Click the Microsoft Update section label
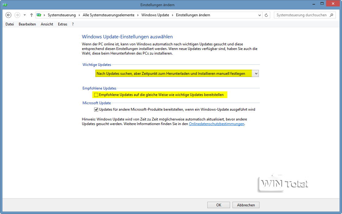Screen dimensions: 342x214 pos(97,103)
